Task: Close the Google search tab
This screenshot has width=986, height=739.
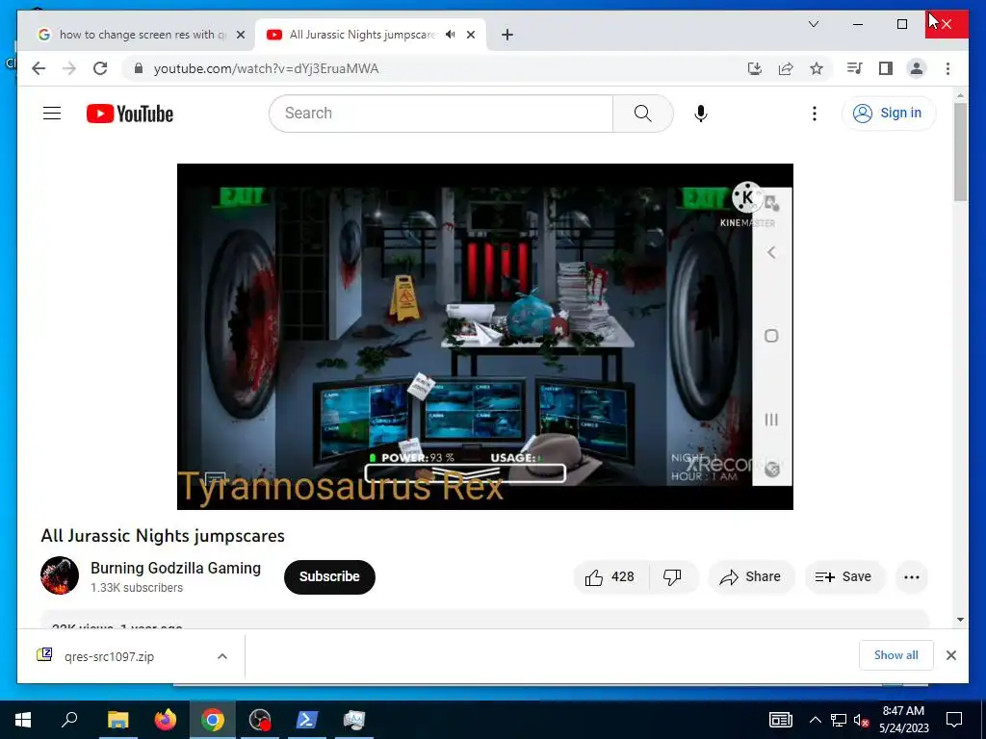Action: pyautogui.click(x=240, y=36)
